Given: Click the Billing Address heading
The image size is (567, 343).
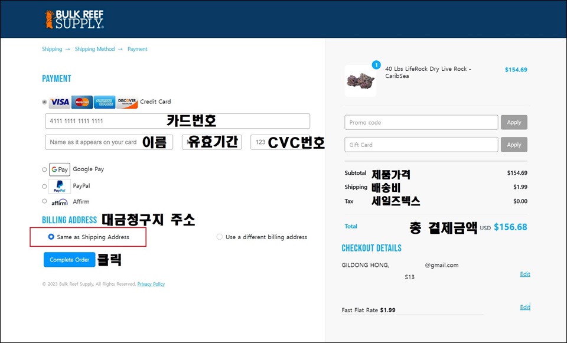Looking at the screenshot, I should 70,220.
